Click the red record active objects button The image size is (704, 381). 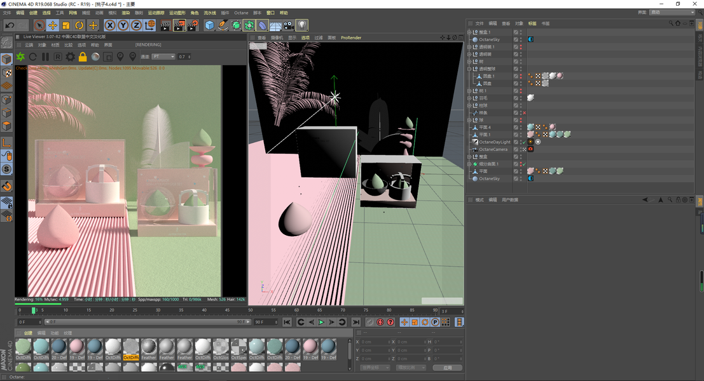(x=380, y=323)
